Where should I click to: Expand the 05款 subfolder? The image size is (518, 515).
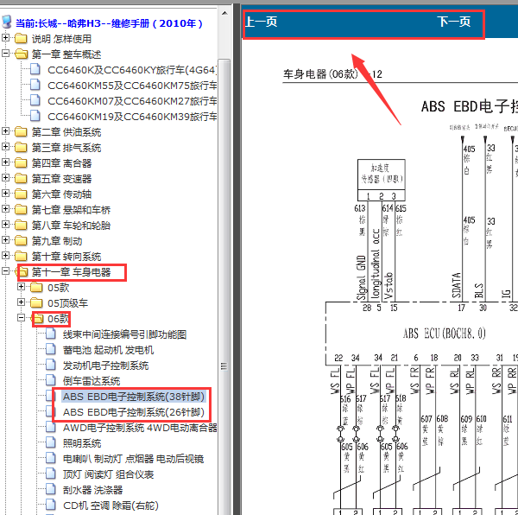21,286
